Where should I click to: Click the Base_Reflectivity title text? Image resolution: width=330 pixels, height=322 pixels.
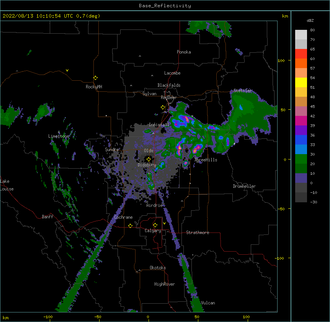click(165, 6)
